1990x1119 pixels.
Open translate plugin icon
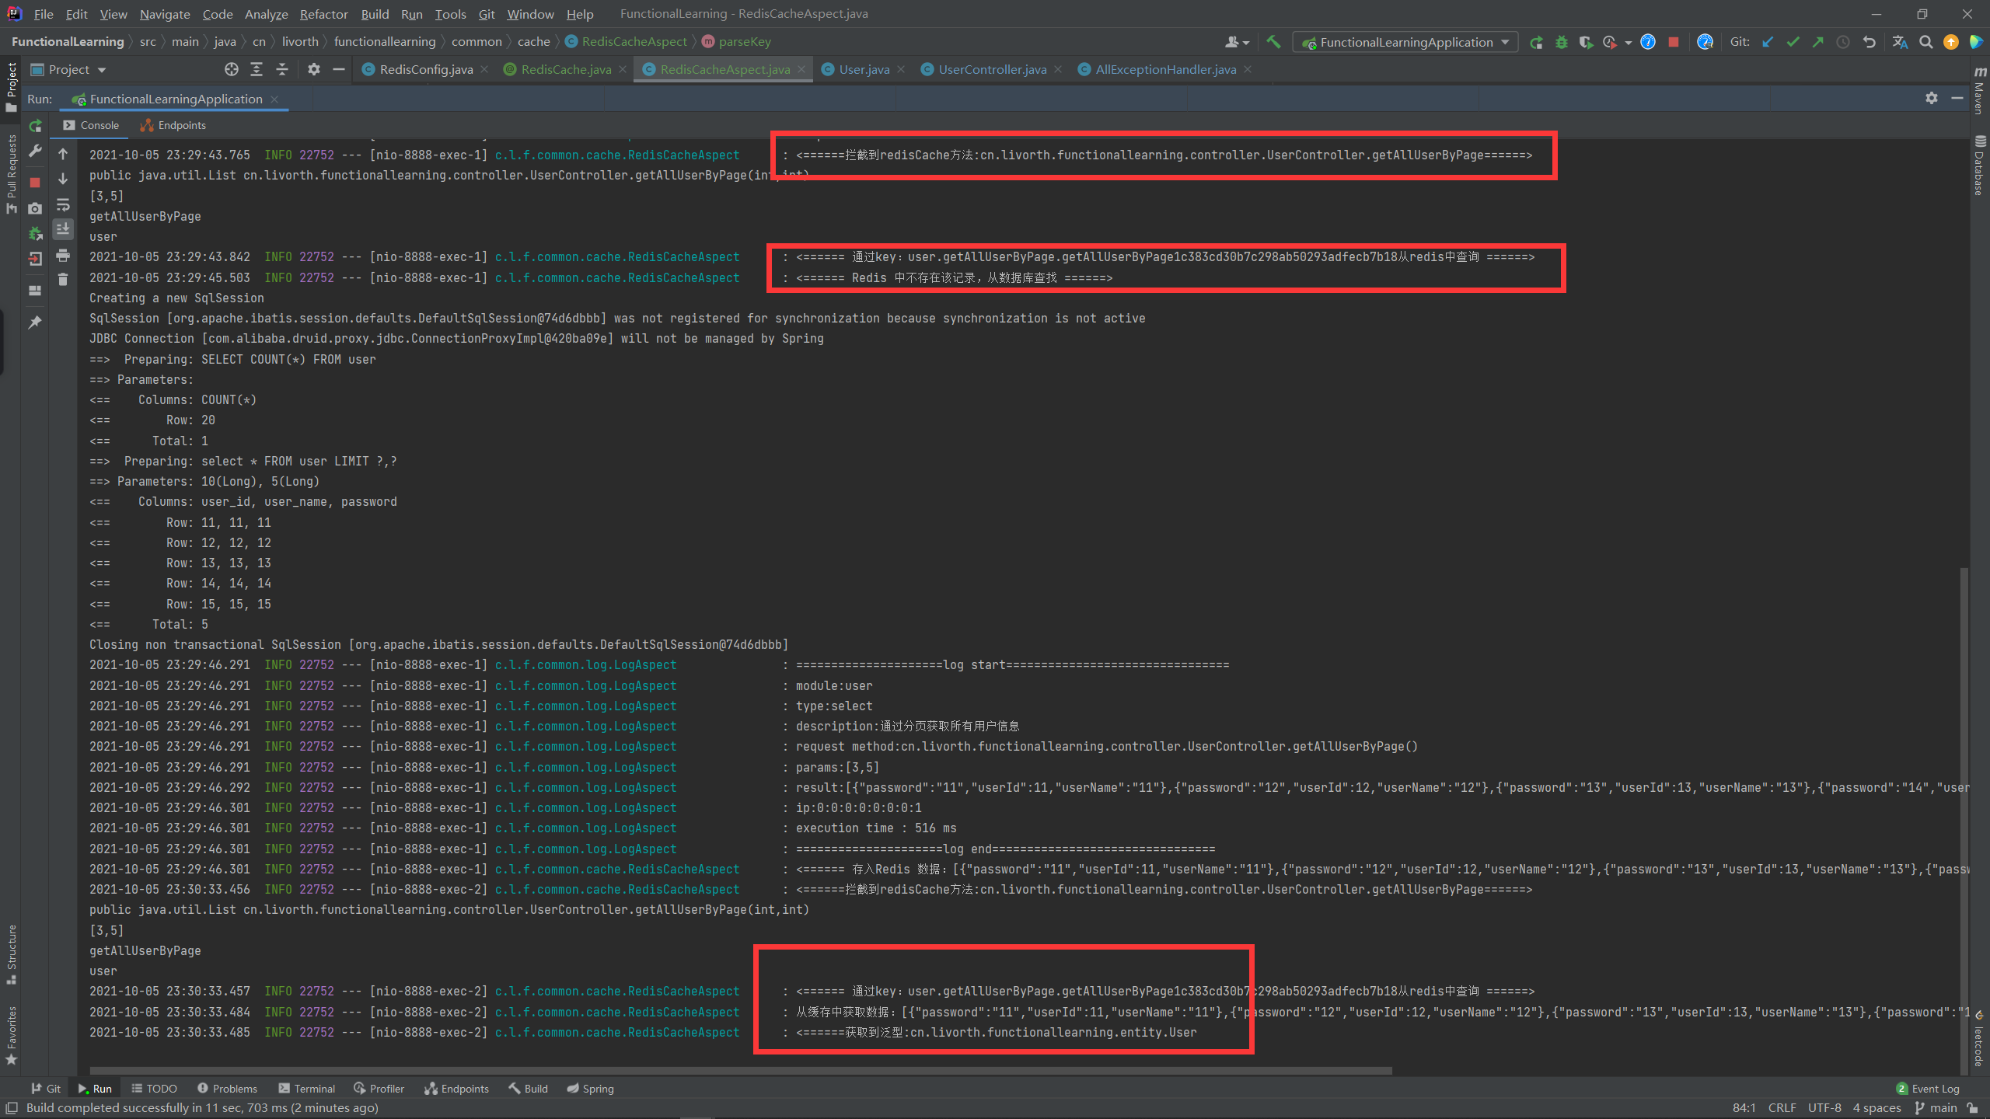tap(1900, 42)
